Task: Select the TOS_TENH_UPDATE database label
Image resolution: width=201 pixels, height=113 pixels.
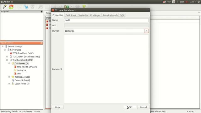Action: click(27, 67)
